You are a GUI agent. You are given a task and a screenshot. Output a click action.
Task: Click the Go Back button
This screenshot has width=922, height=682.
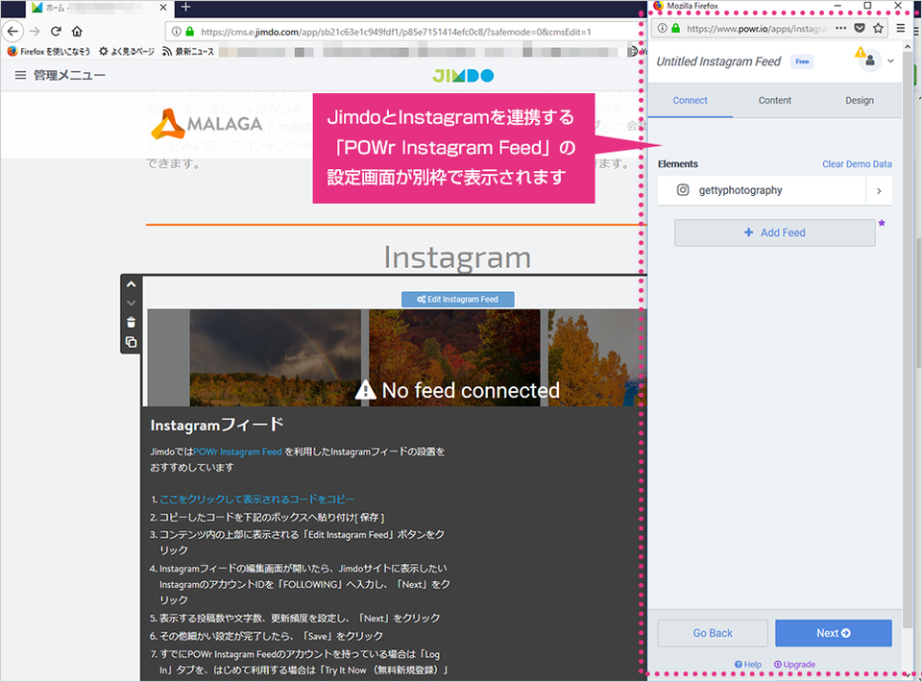713,633
